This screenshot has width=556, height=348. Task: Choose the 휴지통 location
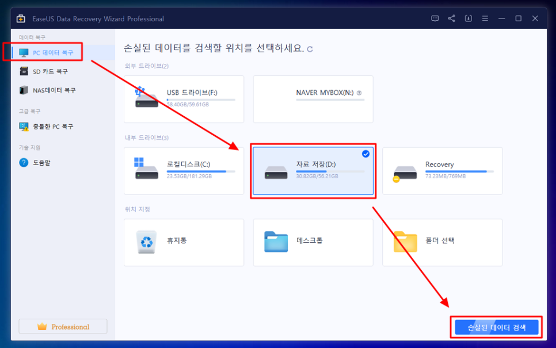(x=184, y=242)
